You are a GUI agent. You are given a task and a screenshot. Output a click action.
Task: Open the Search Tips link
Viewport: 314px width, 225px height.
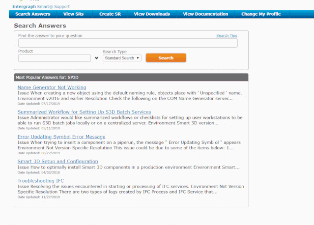227,35
